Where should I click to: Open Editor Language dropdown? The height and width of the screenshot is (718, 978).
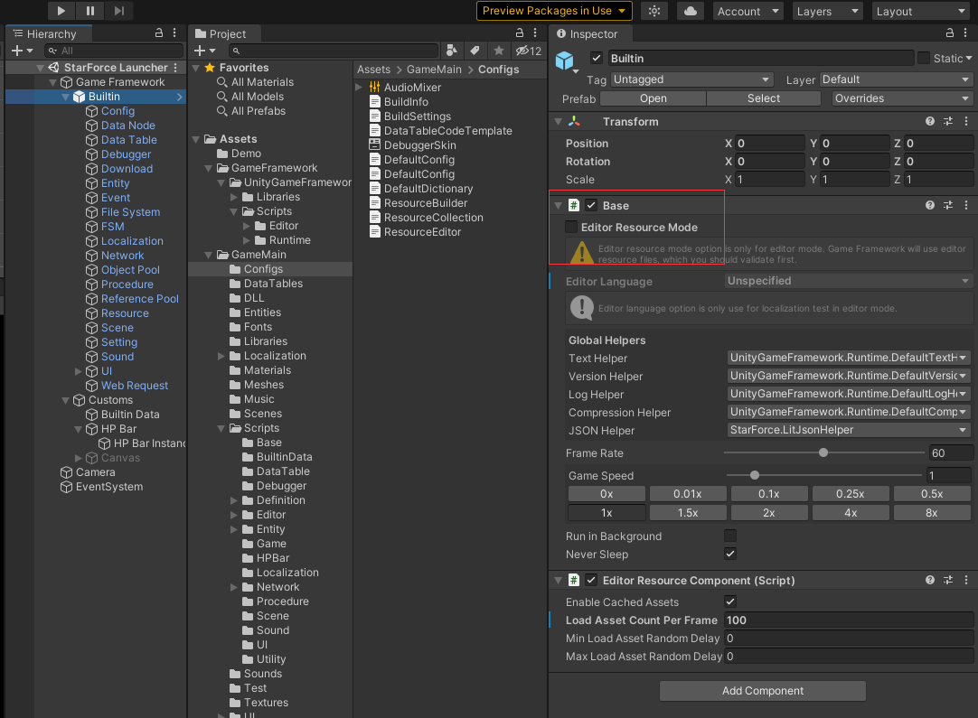coord(848,281)
